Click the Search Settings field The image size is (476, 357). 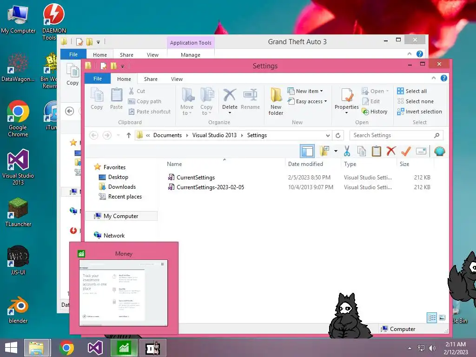[x=396, y=135]
